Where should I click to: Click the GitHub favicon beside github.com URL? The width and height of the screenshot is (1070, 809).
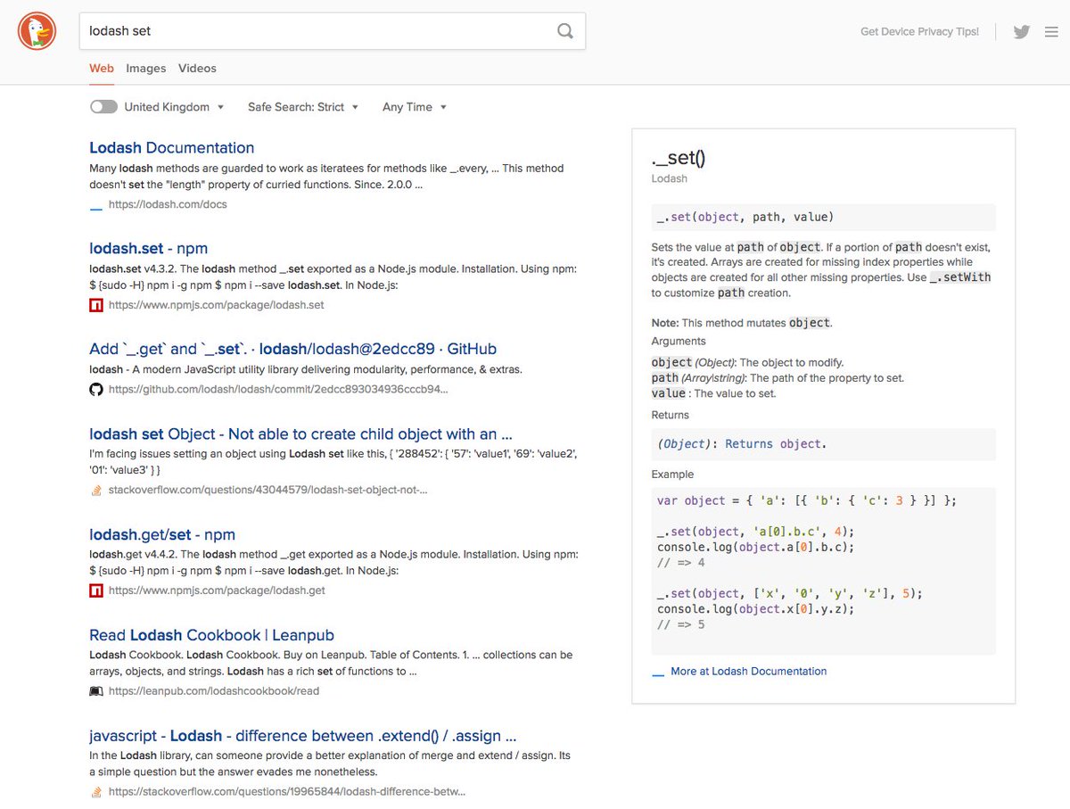96,390
